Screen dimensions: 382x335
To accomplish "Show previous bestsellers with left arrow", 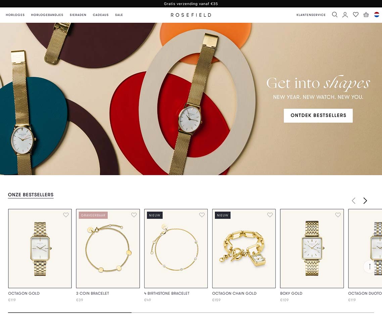I will tap(353, 201).
